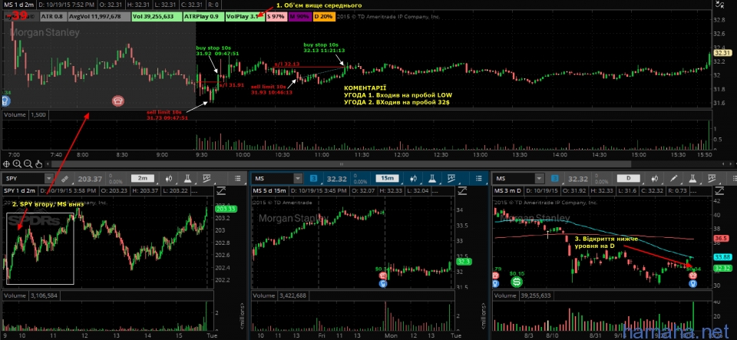The width and height of the screenshot is (737, 340).
Task: Zoom out on the main MS chart
Action: point(28,164)
